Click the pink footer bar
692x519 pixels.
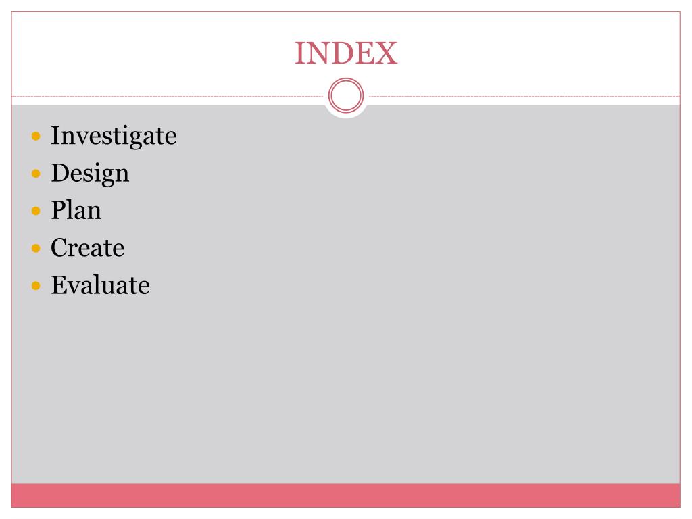tap(345, 495)
